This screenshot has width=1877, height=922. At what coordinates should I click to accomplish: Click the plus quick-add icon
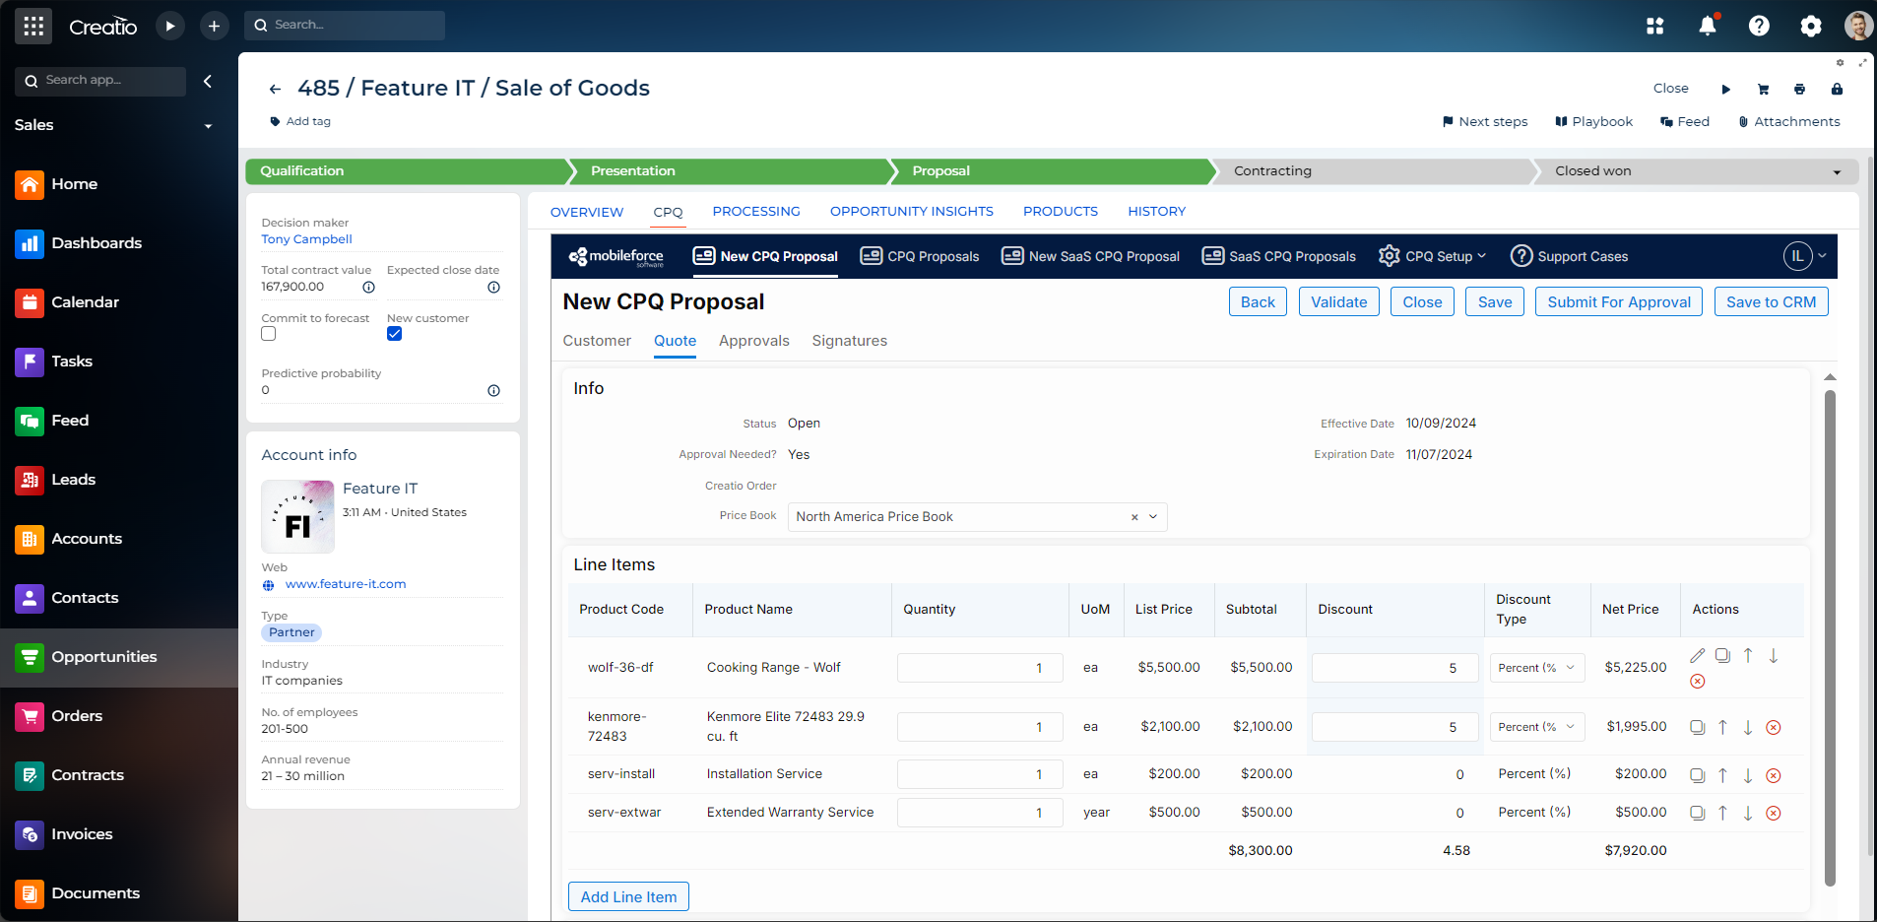(x=214, y=26)
